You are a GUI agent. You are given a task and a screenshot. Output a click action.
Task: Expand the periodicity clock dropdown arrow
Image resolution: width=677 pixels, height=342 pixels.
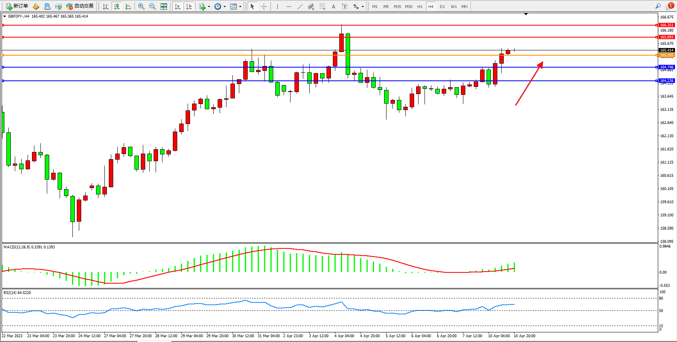tap(224, 6)
